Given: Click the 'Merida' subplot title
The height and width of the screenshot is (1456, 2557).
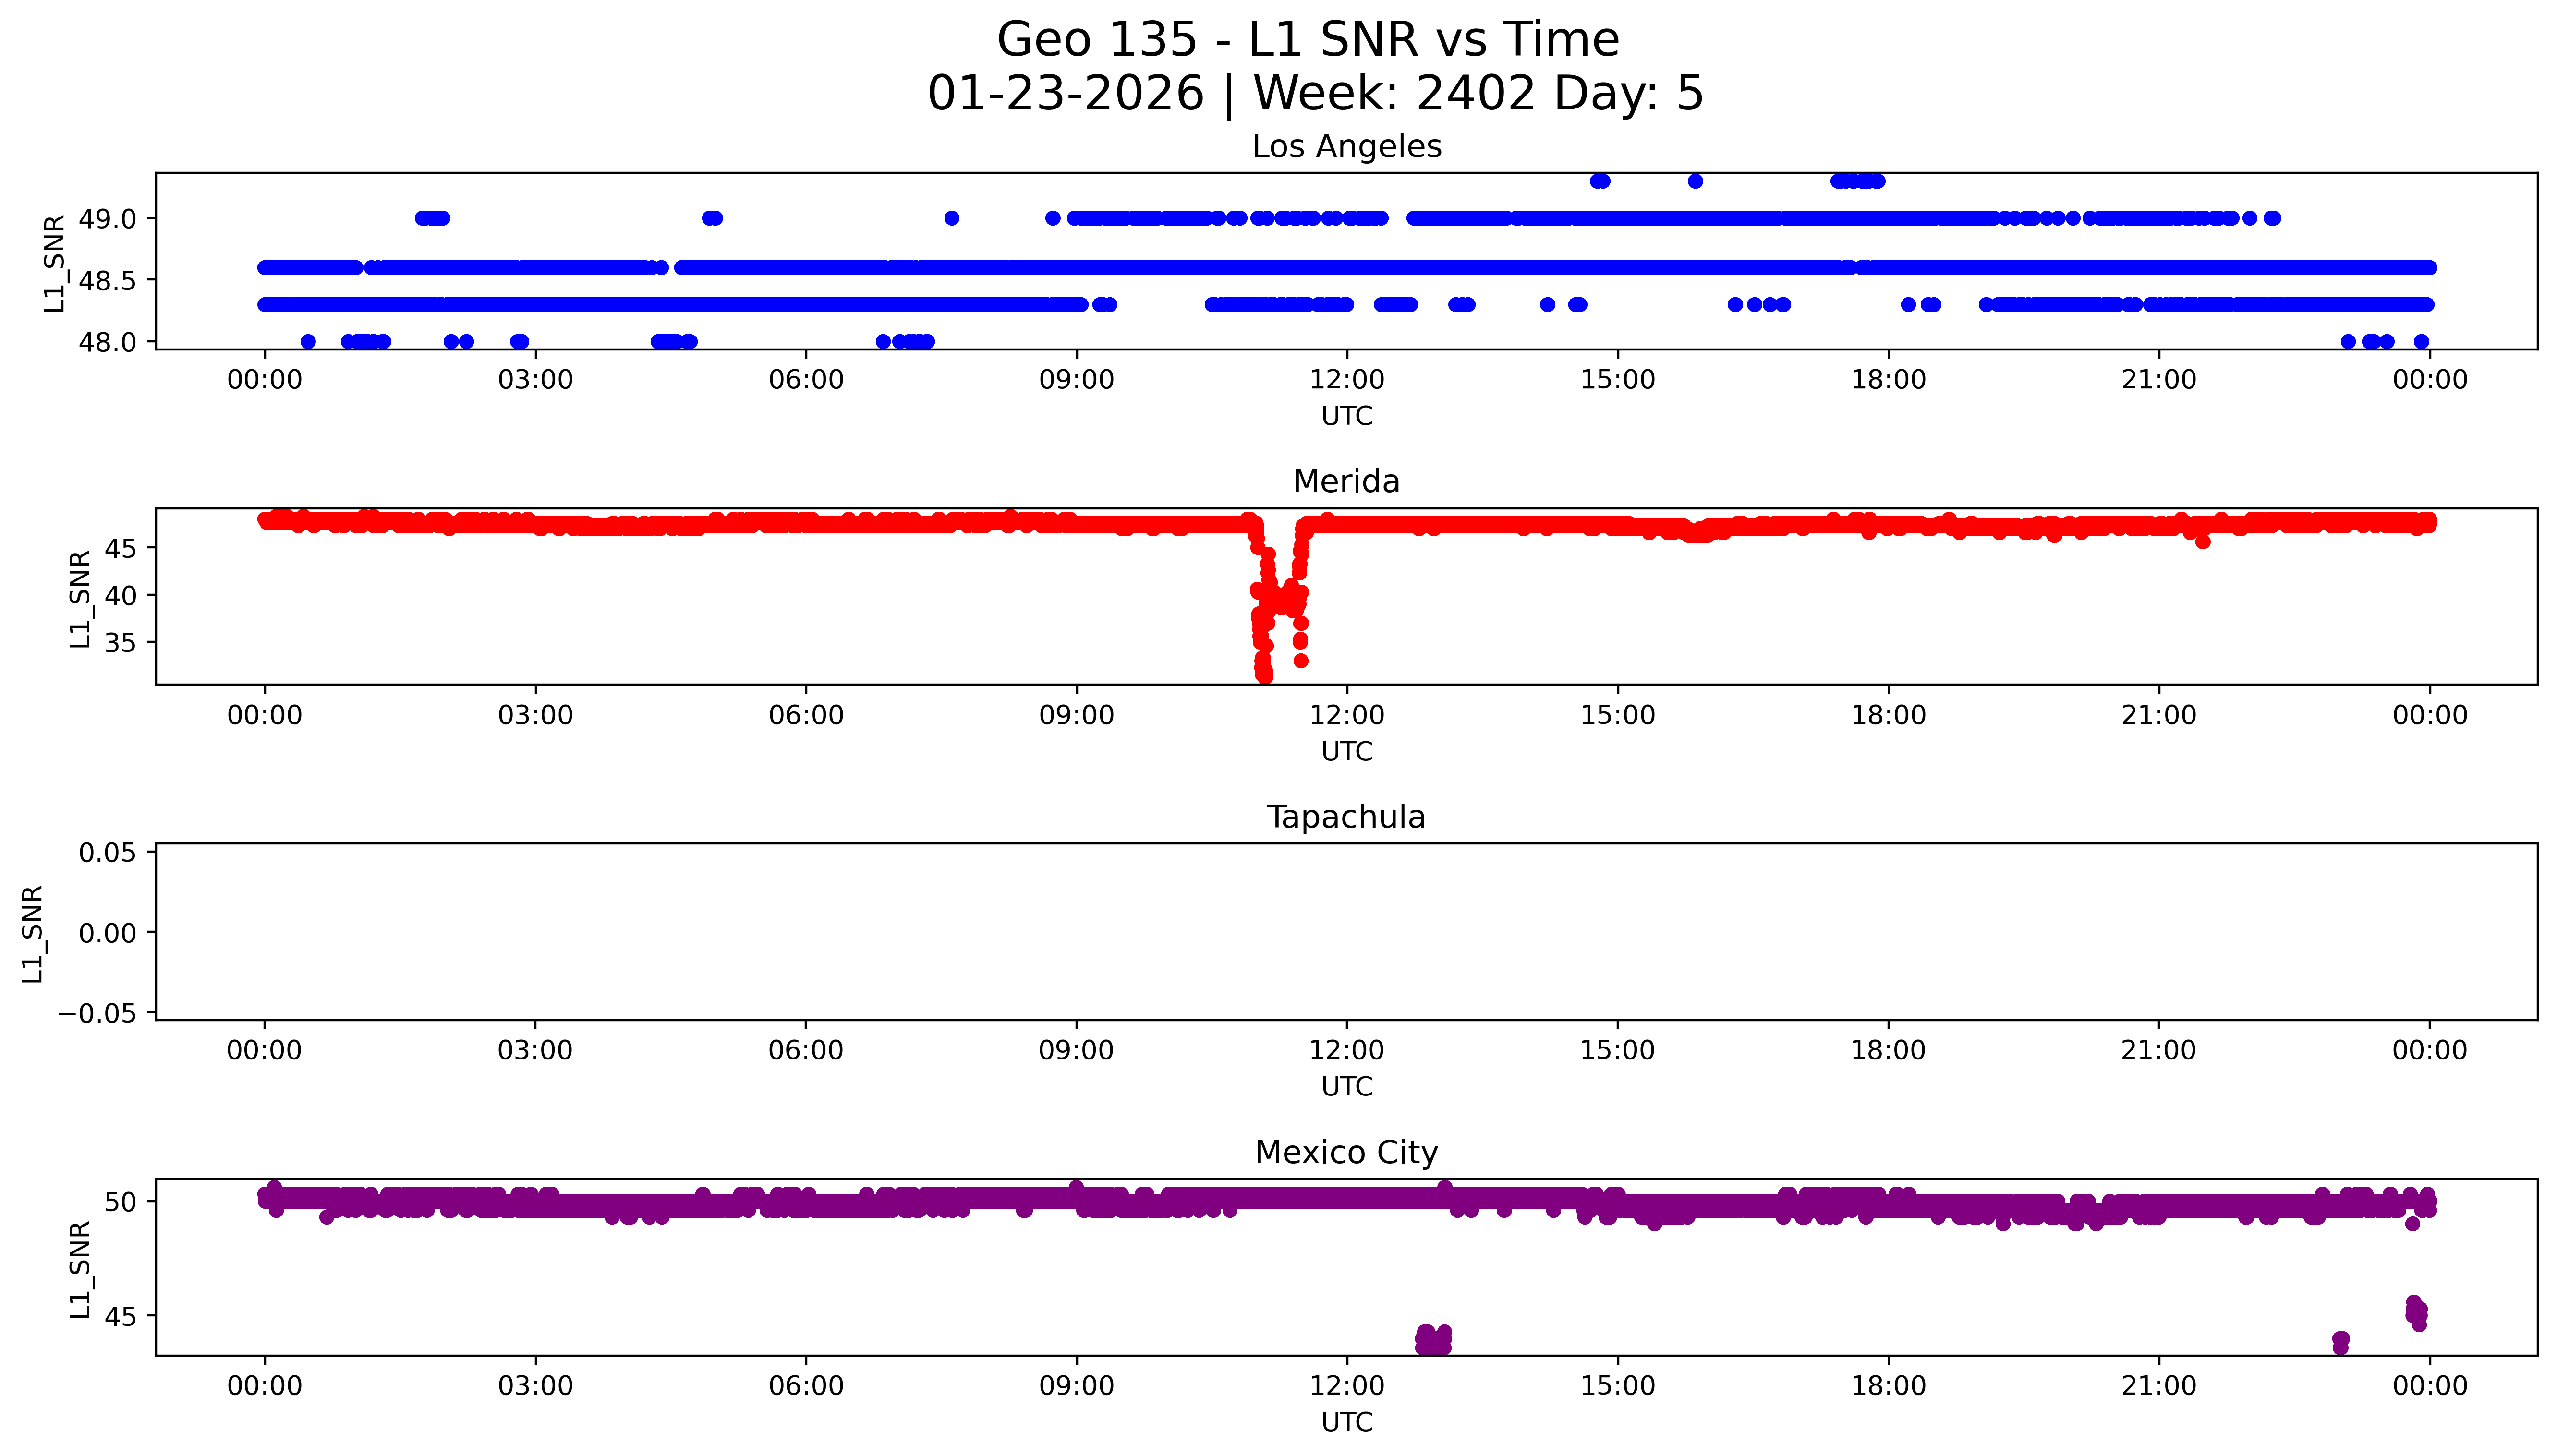Looking at the screenshot, I should (1346, 482).
